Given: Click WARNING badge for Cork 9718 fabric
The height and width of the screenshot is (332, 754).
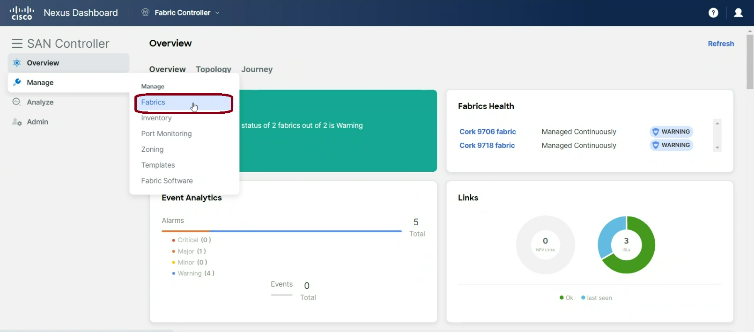Looking at the screenshot, I should (671, 145).
